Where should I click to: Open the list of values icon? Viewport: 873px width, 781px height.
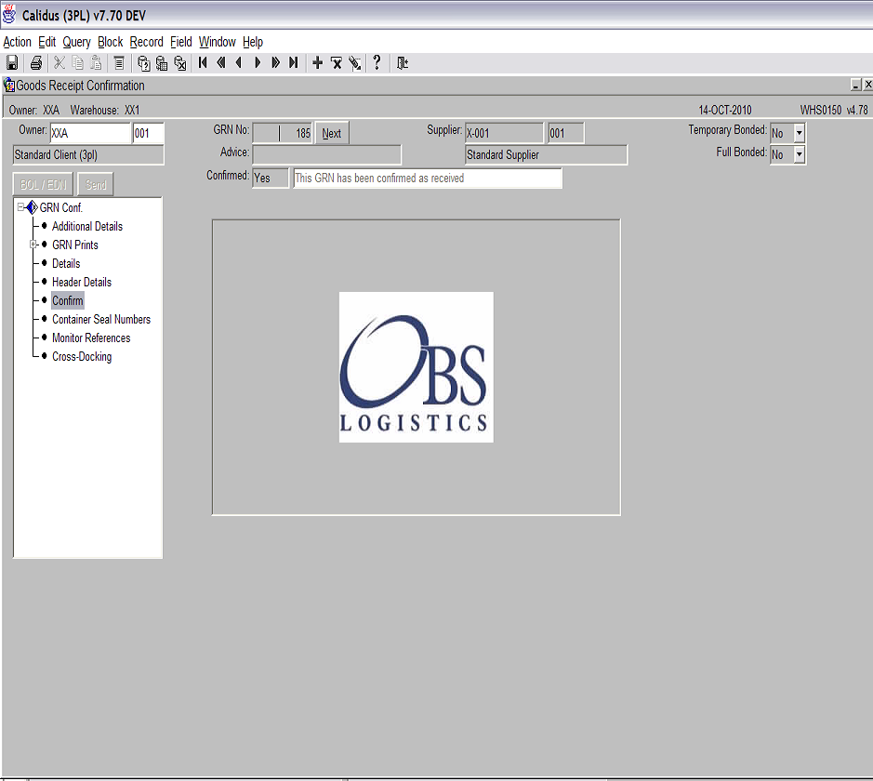click(x=119, y=63)
